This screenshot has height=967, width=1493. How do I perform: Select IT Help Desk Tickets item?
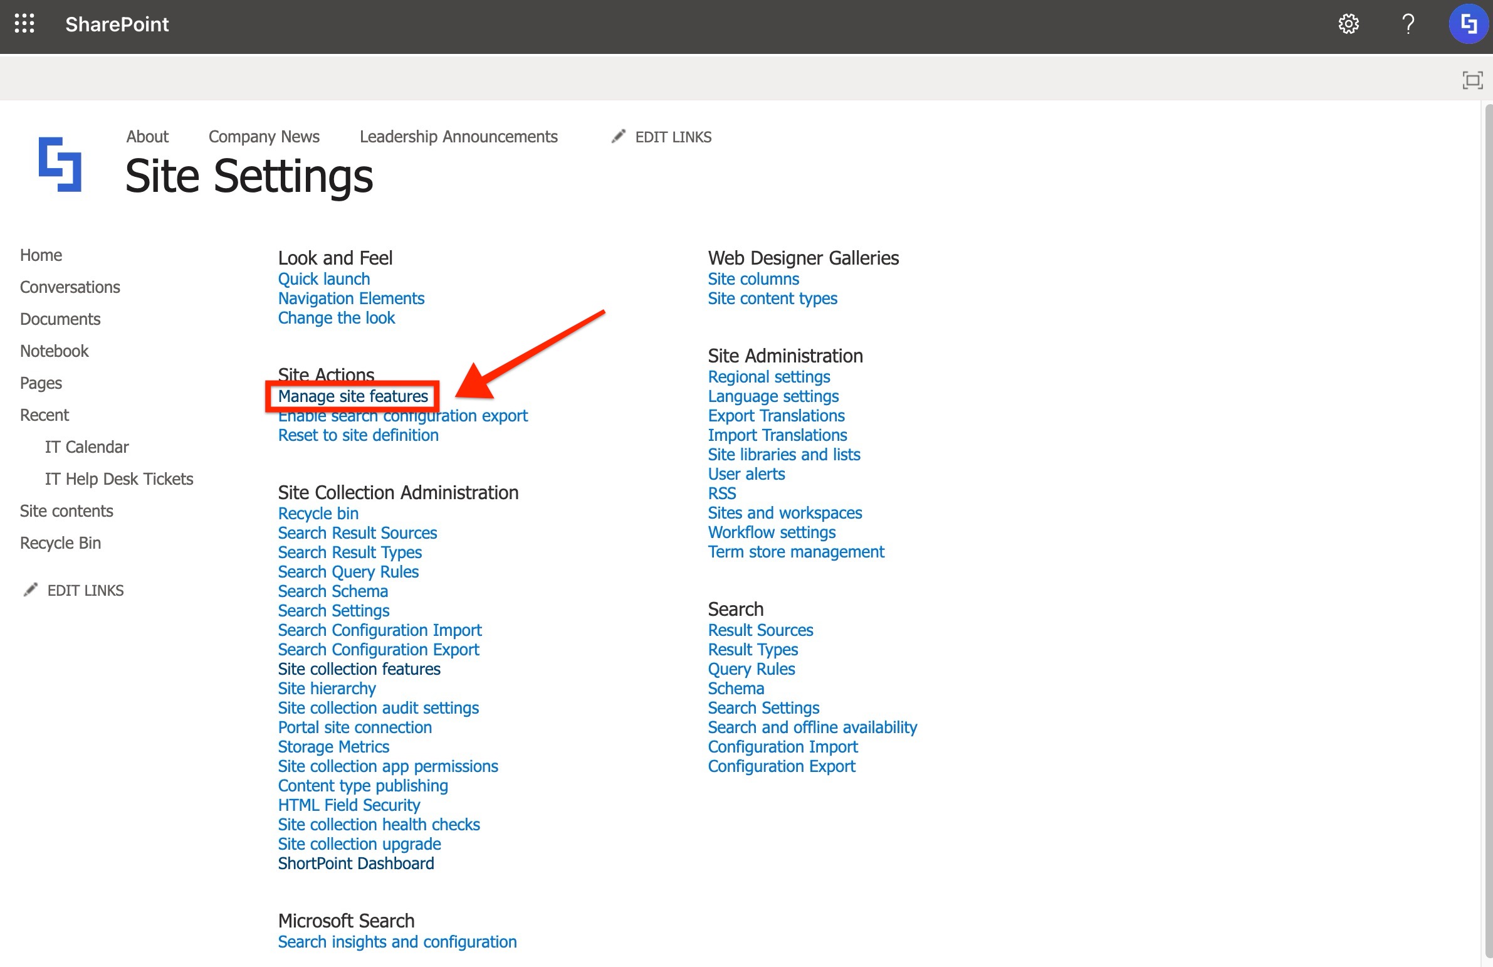pyautogui.click(x=118, y=478)
